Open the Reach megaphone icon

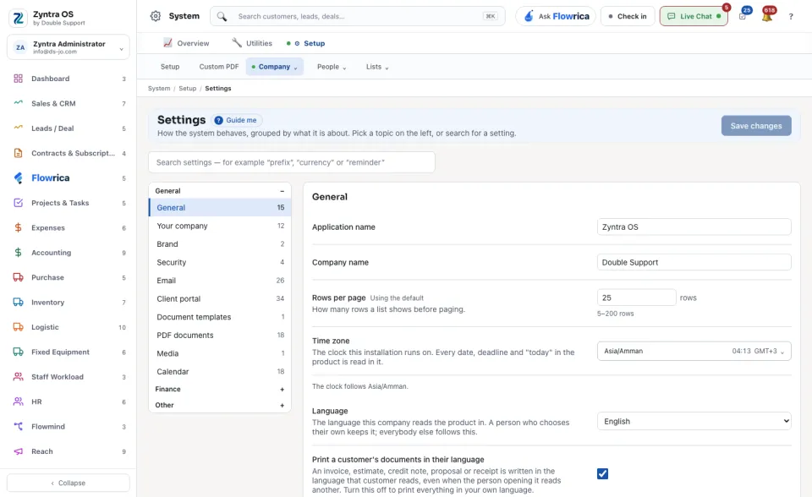18,451
